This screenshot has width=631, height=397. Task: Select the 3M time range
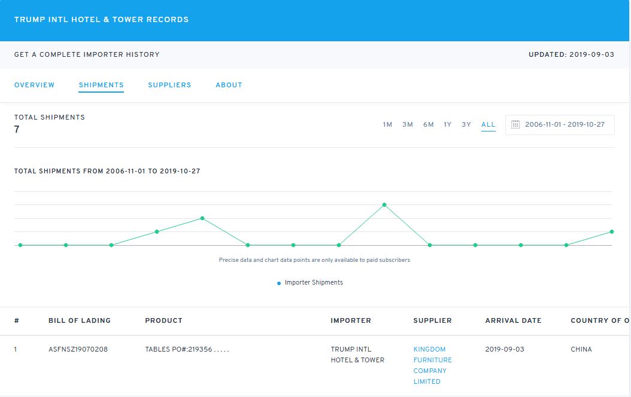[x=408, y=124]
